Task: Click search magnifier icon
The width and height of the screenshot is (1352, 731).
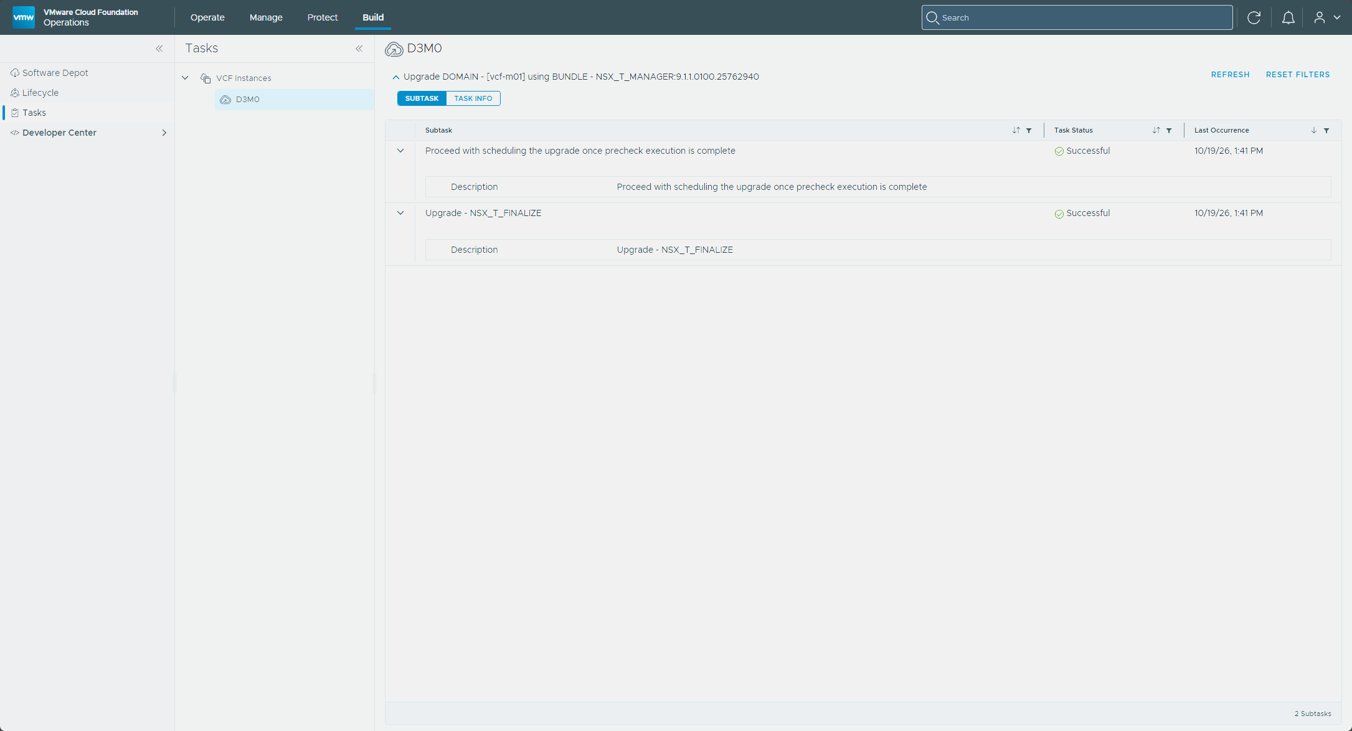Action: coord(932,17)
